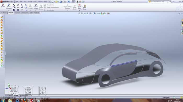Select the Corner Rectangle tool
183x102 pixels.
[x=14, y=8]
